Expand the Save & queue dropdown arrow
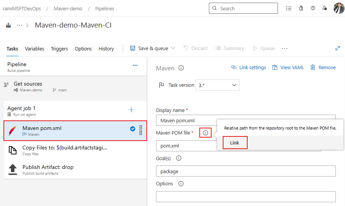 [173, 48]
